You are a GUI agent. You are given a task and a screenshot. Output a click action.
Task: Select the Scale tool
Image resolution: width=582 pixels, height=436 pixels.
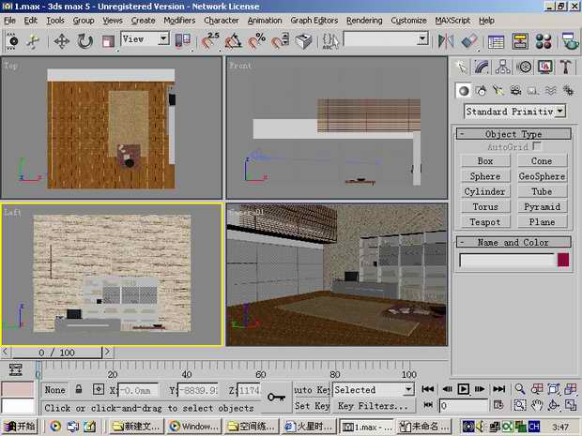click(108, 41)
